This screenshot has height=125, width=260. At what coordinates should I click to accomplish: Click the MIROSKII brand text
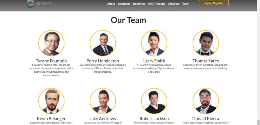coord(46,4)
